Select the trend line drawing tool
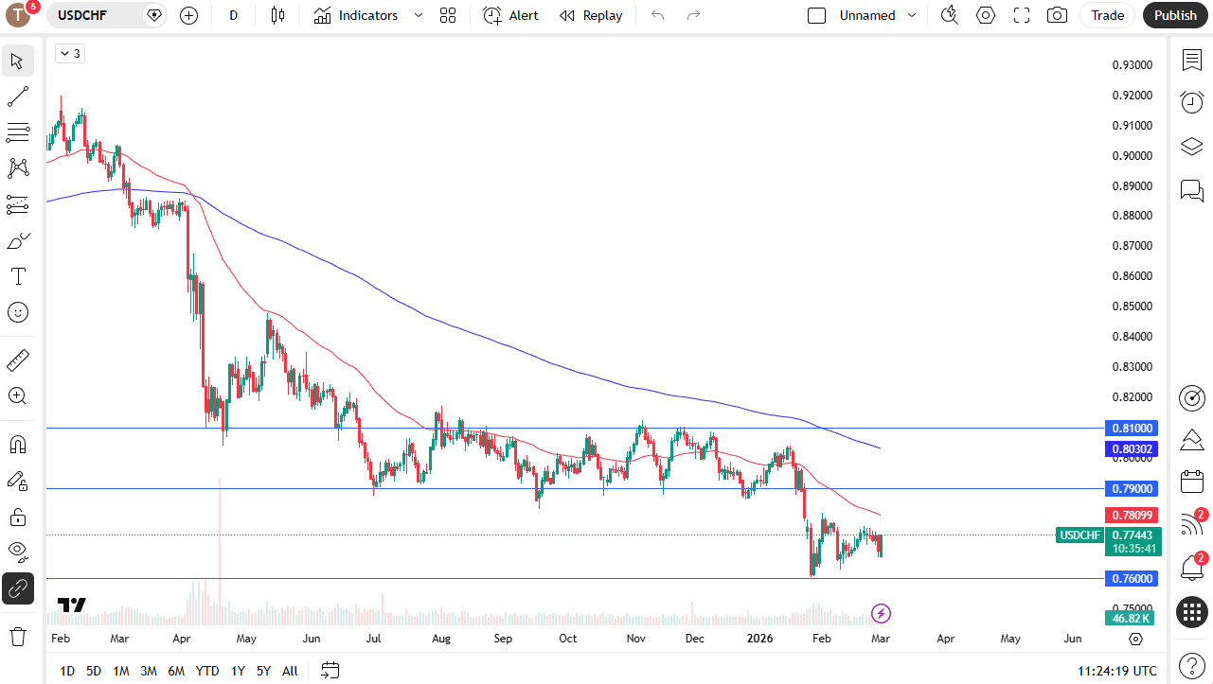1213x684 pixels. pos(17,96)
